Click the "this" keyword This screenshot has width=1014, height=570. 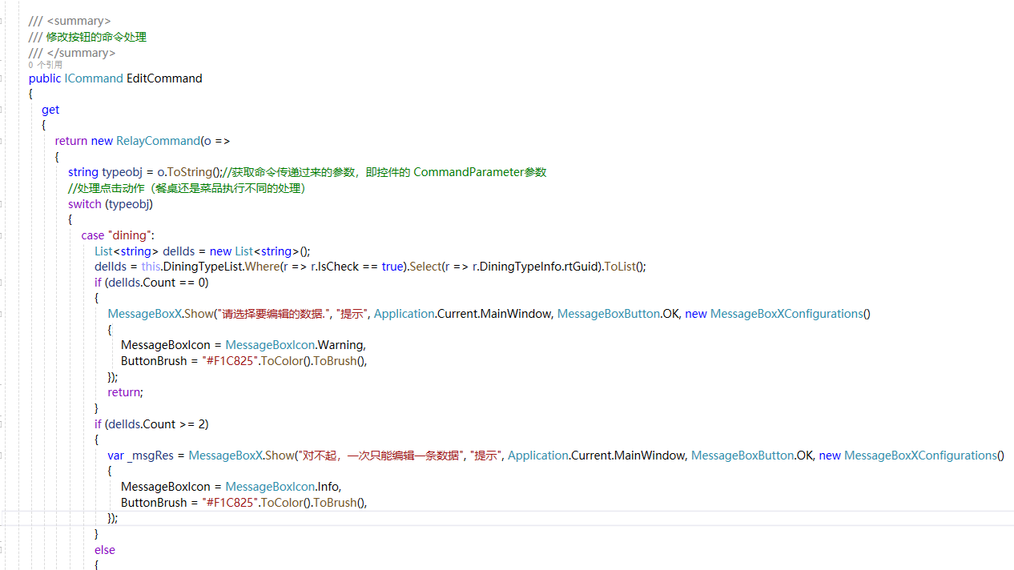pos(151,267)
